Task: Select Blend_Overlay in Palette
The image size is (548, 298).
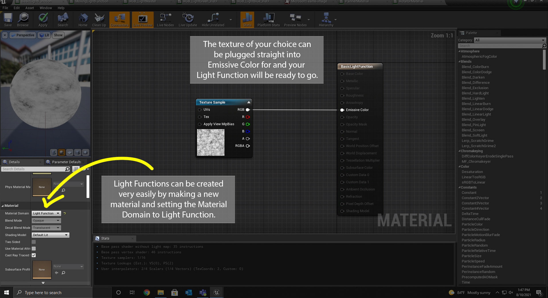Action: pyautogui.click(x=473, y=119)
